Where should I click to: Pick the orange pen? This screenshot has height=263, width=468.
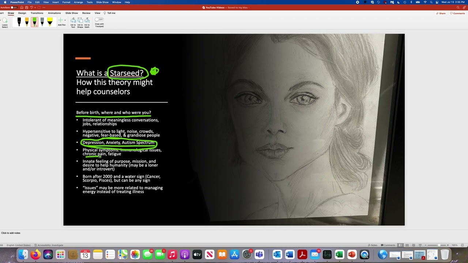coord(27,22)
